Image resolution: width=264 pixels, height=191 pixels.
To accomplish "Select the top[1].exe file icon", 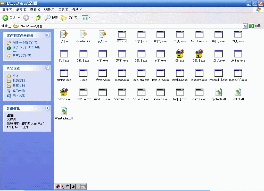I will coord(180,92).
